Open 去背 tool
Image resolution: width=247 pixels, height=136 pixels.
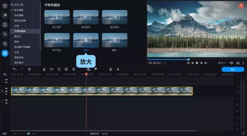[16, 52]
